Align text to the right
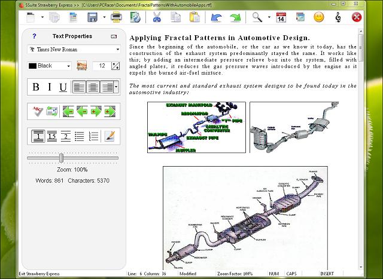This screenshot has height=279, width=383. pos(107,87)
